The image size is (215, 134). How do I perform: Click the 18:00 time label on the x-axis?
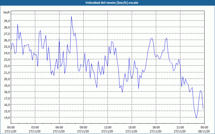[x=156, y=128]
